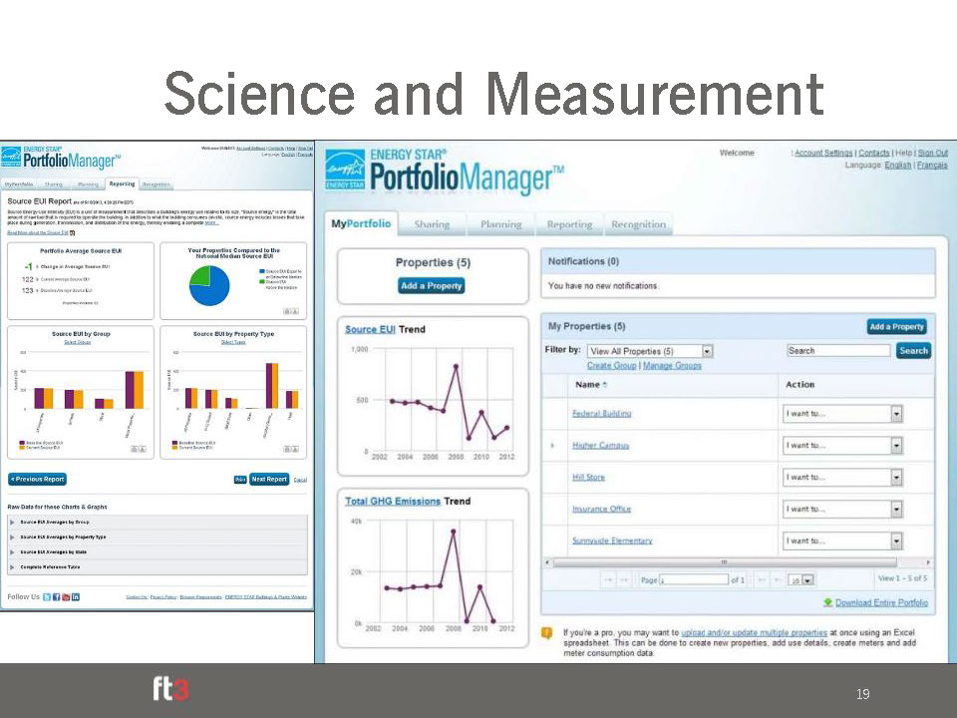Image resolution: width=957 pixels, height=718 pixels.
Task: Click the Source EUI trend link
Action: click(x=370, y=329)
